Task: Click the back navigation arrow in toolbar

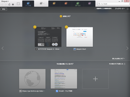Action: click(2, 4)
